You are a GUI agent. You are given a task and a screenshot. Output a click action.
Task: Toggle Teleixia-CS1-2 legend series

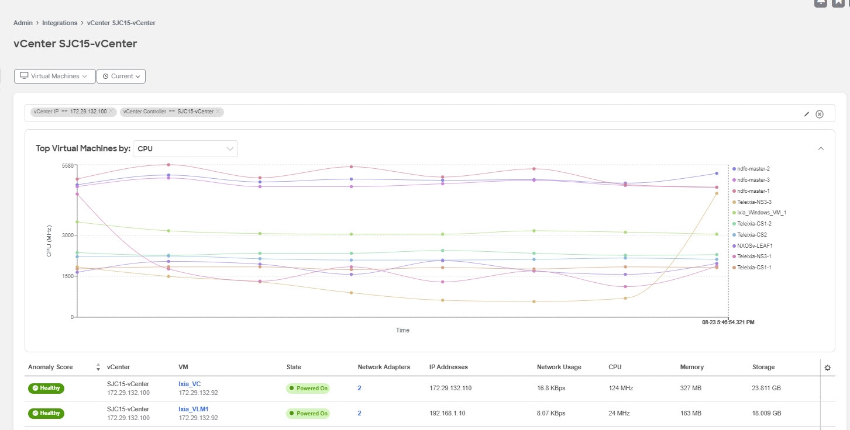click(x=752, y=224)
